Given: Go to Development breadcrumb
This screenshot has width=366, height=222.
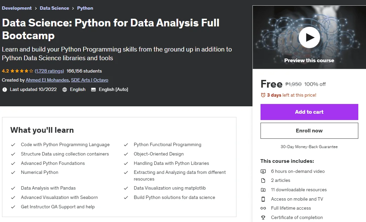Looking at the screenshot, I should 16,8.
